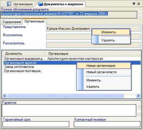The height and width of the screenshot is (130, 143).
Task: Choose Удалить in the representative context menu
Action: [111, 40]
